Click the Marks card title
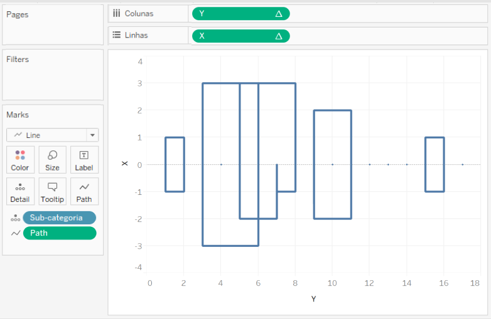 (x=18, y=115)
